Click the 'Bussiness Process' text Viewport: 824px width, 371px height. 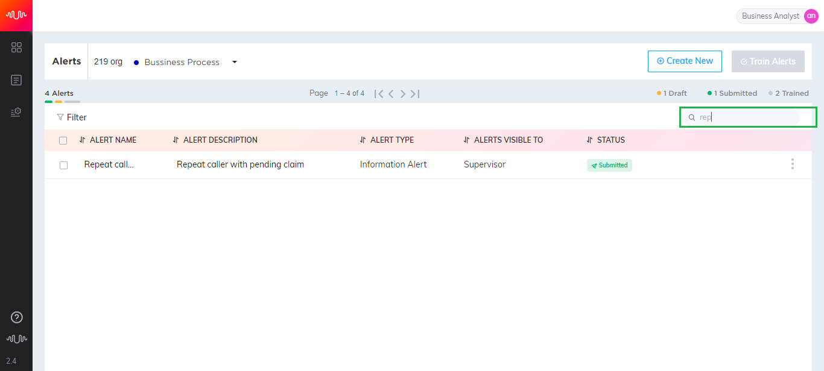point(182,62)
